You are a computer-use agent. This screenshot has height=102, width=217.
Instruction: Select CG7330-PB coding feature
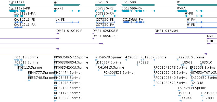[x=106, y=22]
